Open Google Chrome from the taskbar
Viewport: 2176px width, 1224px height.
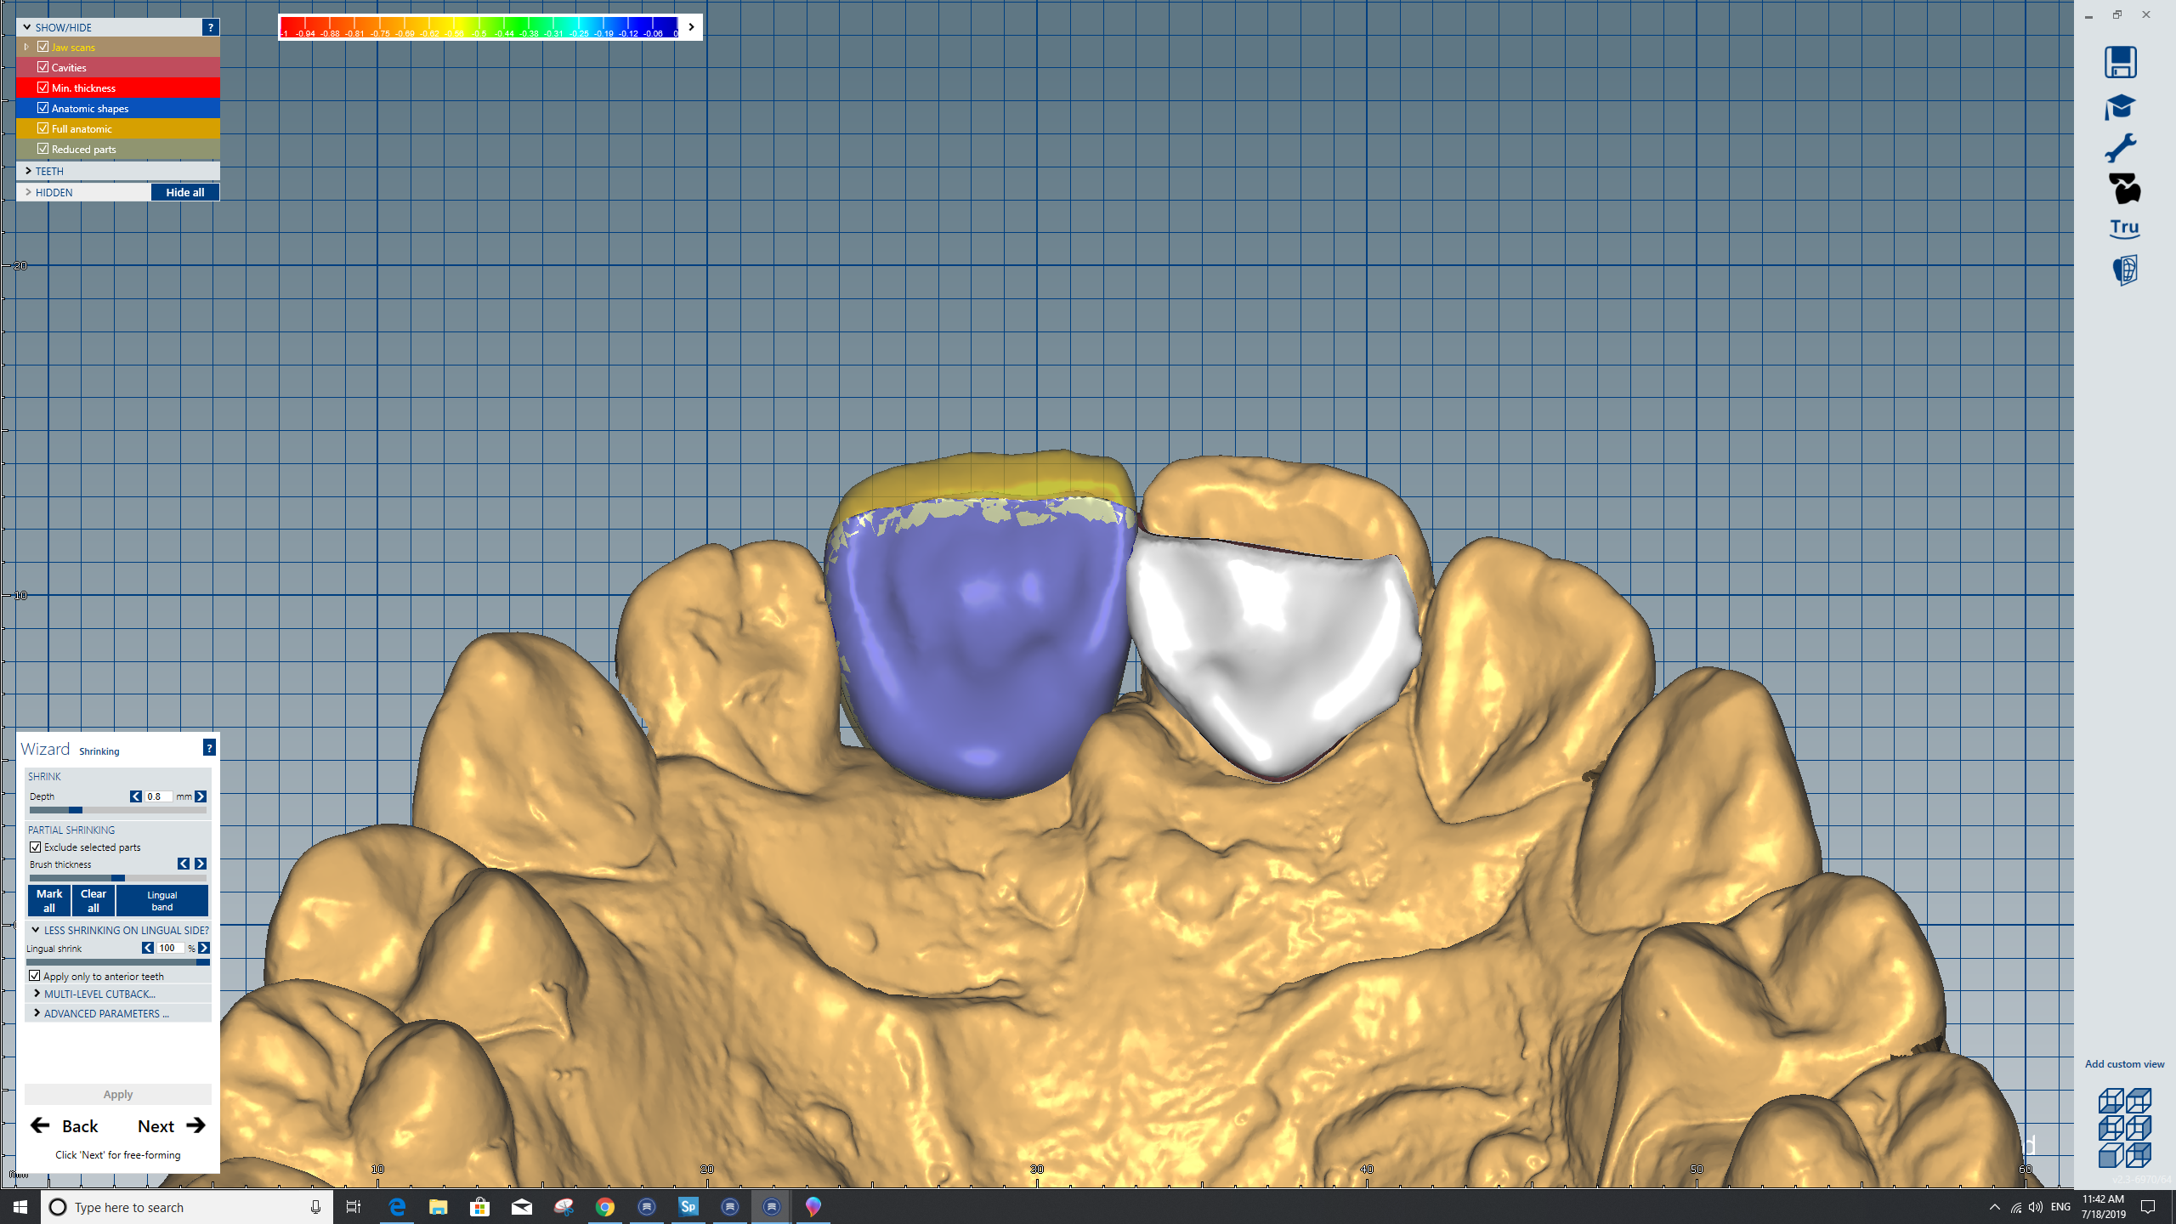click(604, 1207)
